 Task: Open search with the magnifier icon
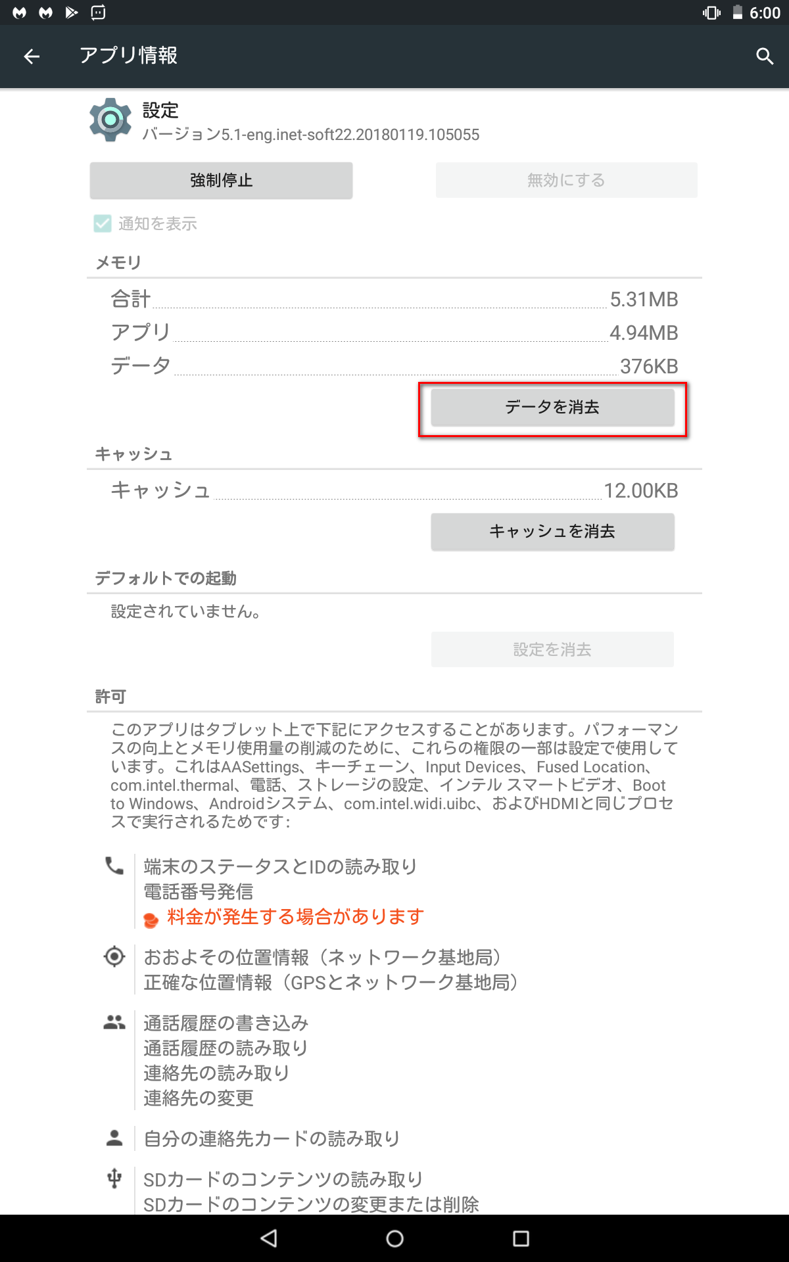coord(764,57)
